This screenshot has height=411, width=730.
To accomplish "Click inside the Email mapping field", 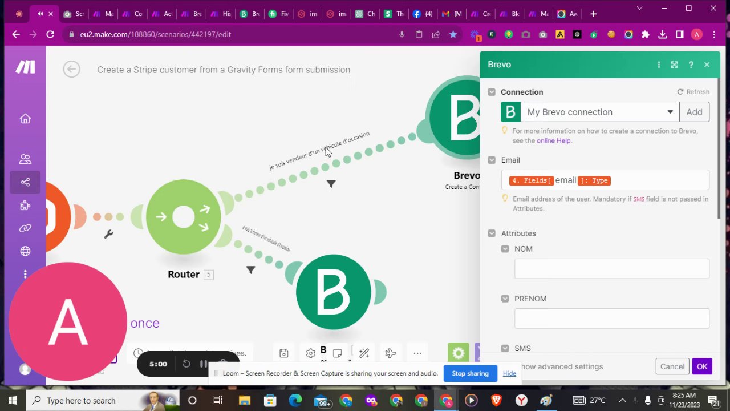I will (605, 180).
